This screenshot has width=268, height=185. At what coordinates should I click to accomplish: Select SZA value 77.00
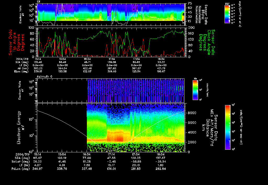pos(87,158)
